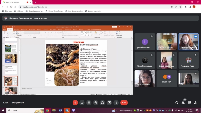Share this page icon in address bar

(176, 7)
